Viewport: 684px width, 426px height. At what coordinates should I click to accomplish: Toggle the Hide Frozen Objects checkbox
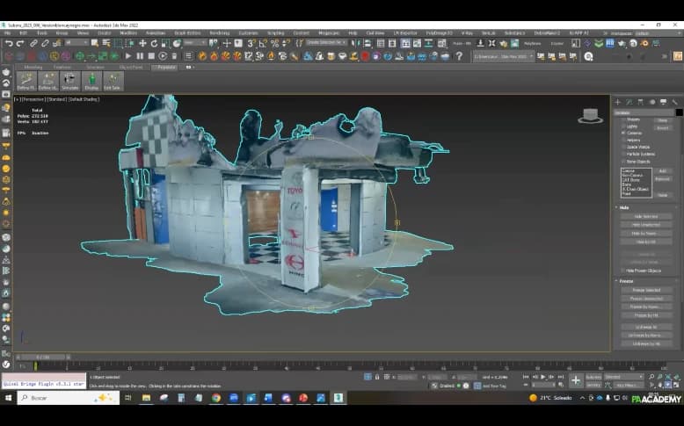click(623, 271)
